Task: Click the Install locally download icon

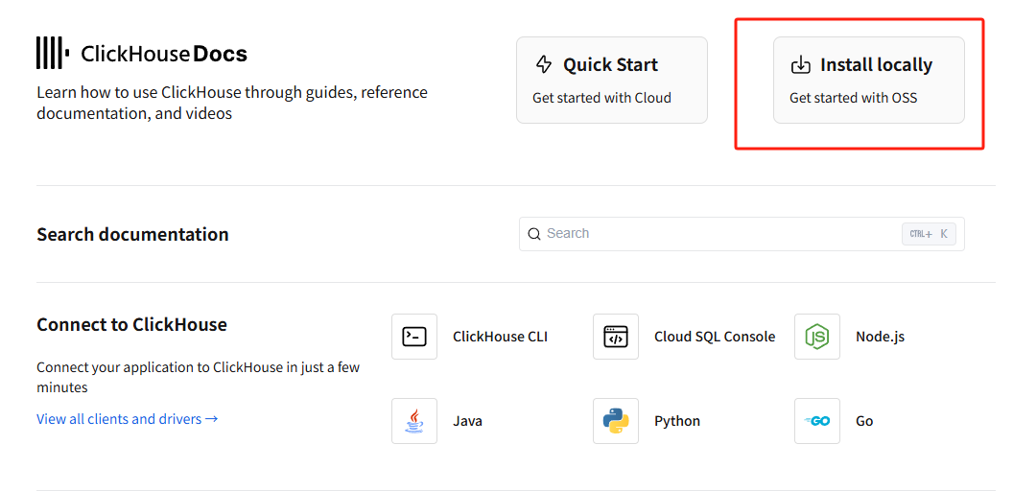Action: coord(800,65)
